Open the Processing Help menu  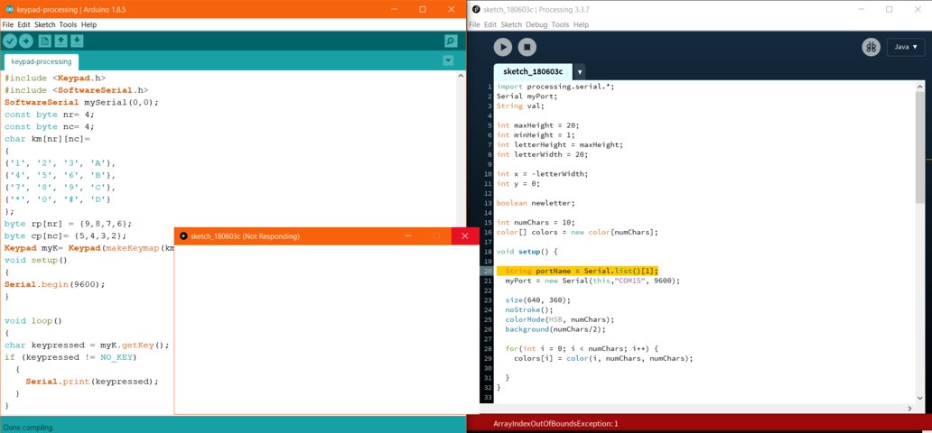[581, 25]
